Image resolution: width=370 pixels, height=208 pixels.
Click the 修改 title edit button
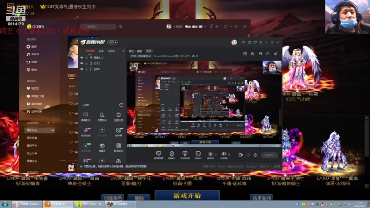pos(148,51)
